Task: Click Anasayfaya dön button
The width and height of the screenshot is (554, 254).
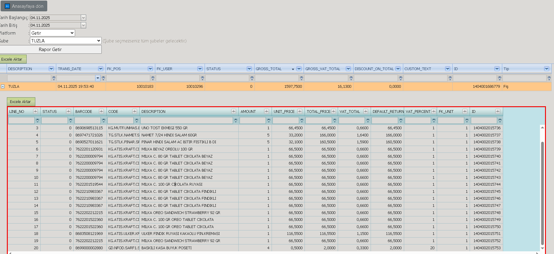Action: (24, 6)
